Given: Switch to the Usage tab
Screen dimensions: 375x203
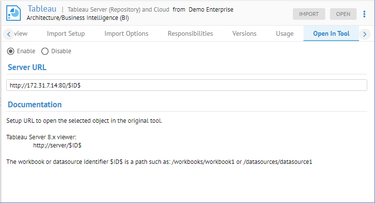Looking at the screenshot, I should coord(285,34).
